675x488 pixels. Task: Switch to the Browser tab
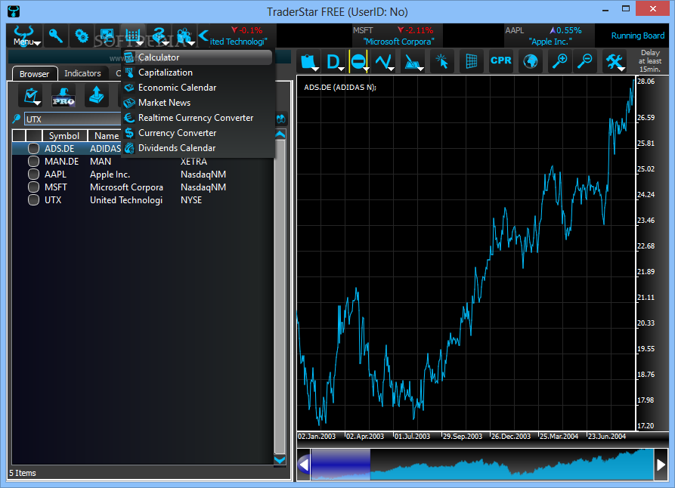[35, 73]
